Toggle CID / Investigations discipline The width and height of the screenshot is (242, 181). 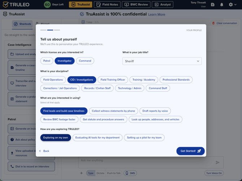pos(82,80)
